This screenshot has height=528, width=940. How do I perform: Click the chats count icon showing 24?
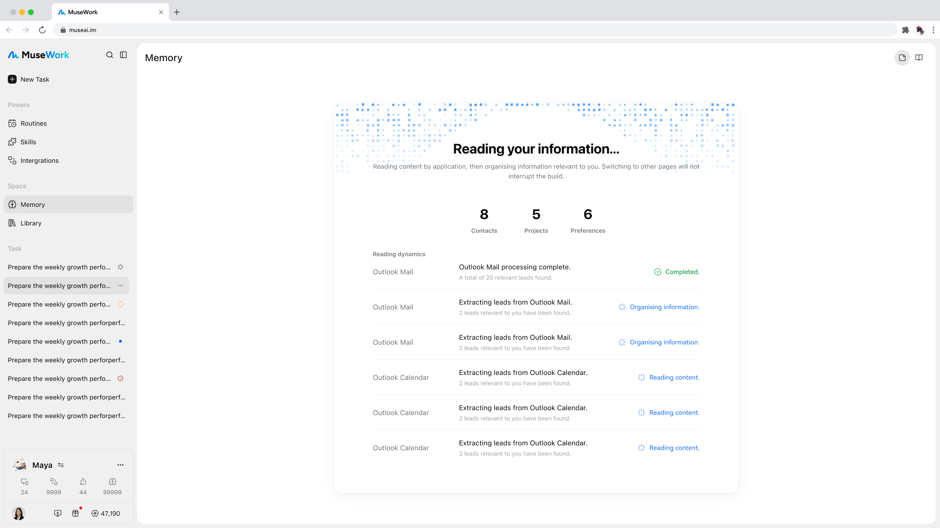(24, 482)
